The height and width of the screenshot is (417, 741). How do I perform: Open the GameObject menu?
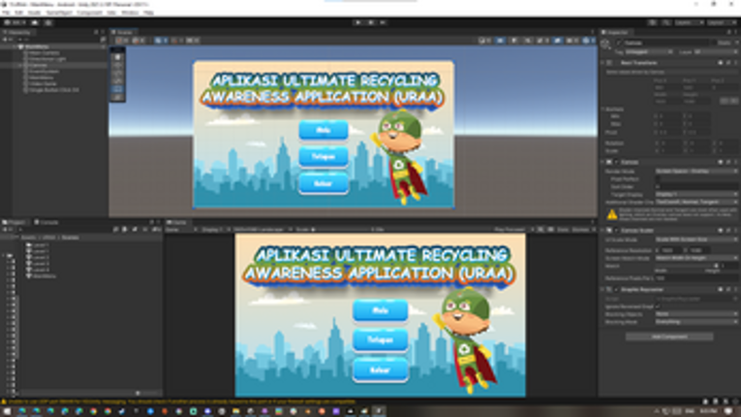(x=59, y=13)
